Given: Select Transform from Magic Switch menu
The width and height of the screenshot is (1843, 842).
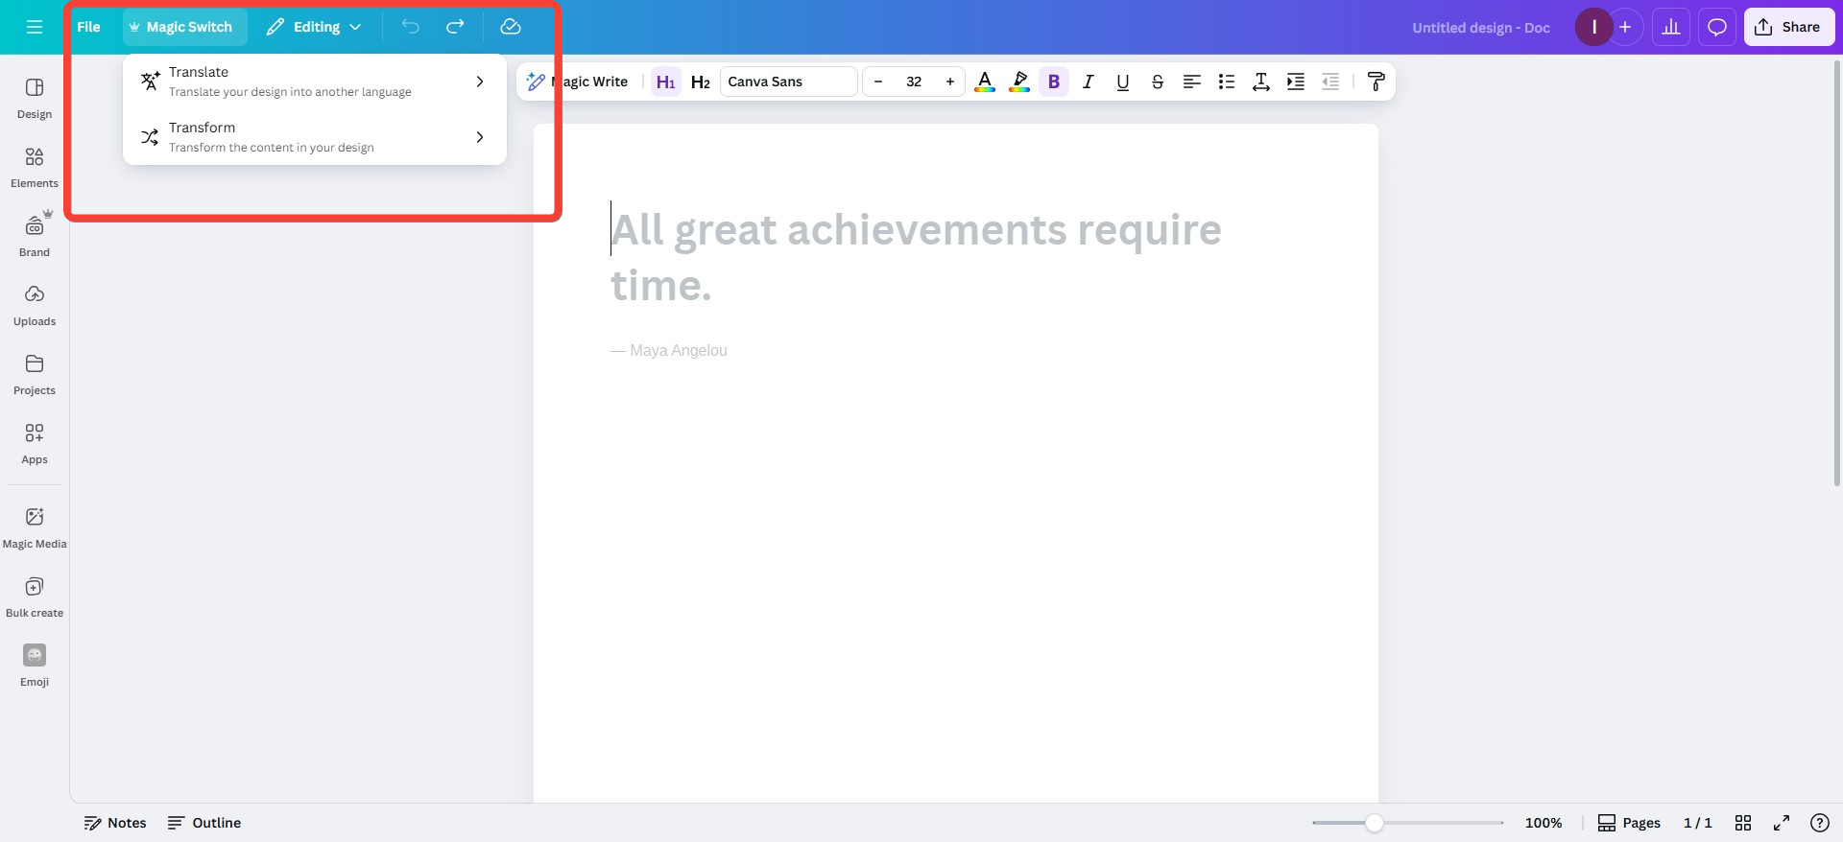Looking at the screenshot, I should (314, 137).
